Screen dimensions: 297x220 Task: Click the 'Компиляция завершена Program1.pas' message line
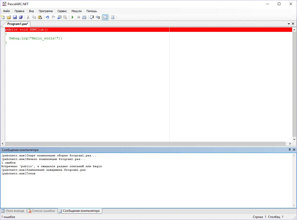point(44,170)
